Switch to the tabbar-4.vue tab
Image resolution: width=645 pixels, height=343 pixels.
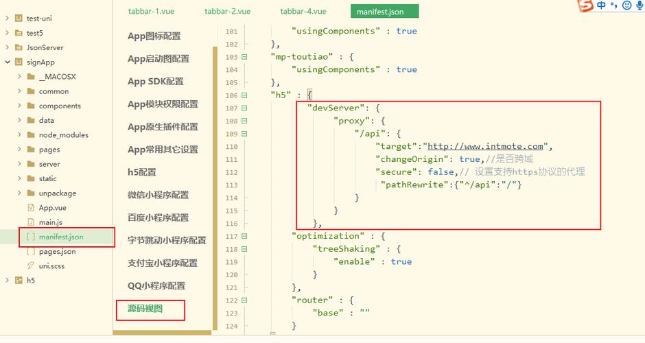click(303, 12)
